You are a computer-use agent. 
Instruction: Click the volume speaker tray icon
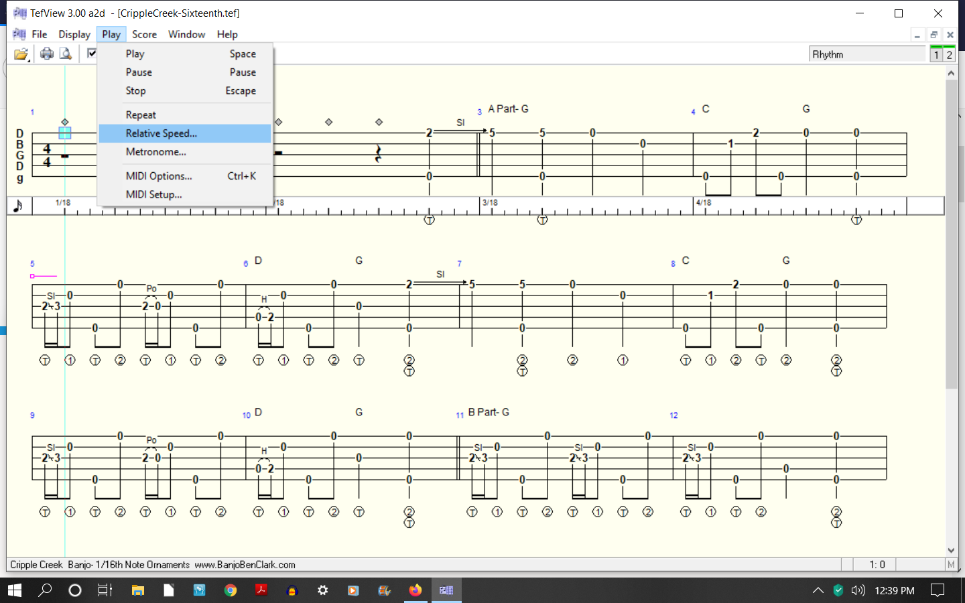pyautogui.click(x=858, y=590)
